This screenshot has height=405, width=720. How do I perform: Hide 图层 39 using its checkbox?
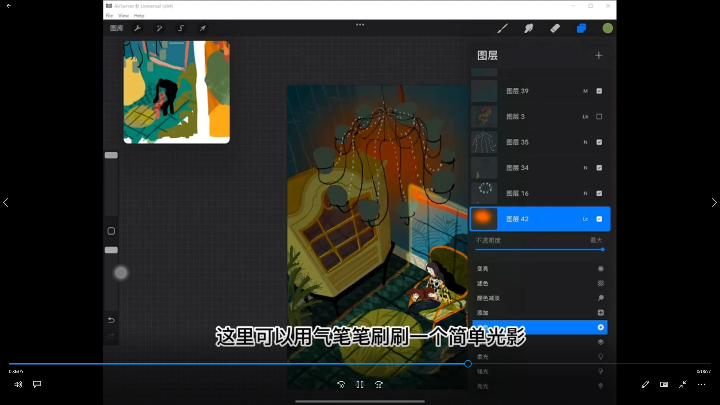click(x=599, y=91)
